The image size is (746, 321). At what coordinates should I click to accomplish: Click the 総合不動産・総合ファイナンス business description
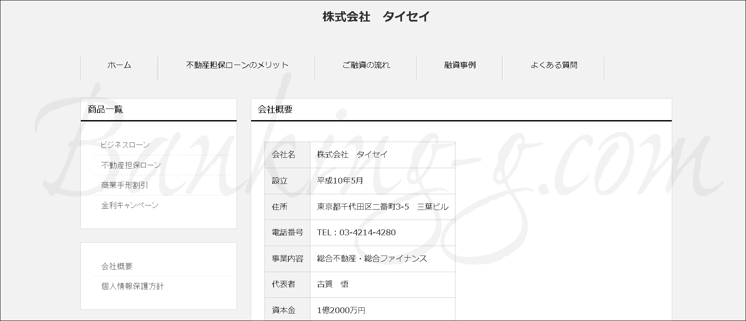click(x=372, y=258)
